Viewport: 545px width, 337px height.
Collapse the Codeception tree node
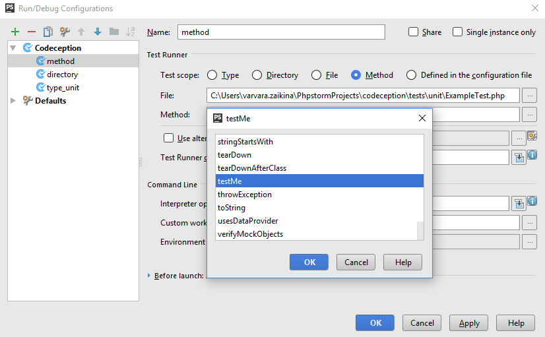[13, 48]
